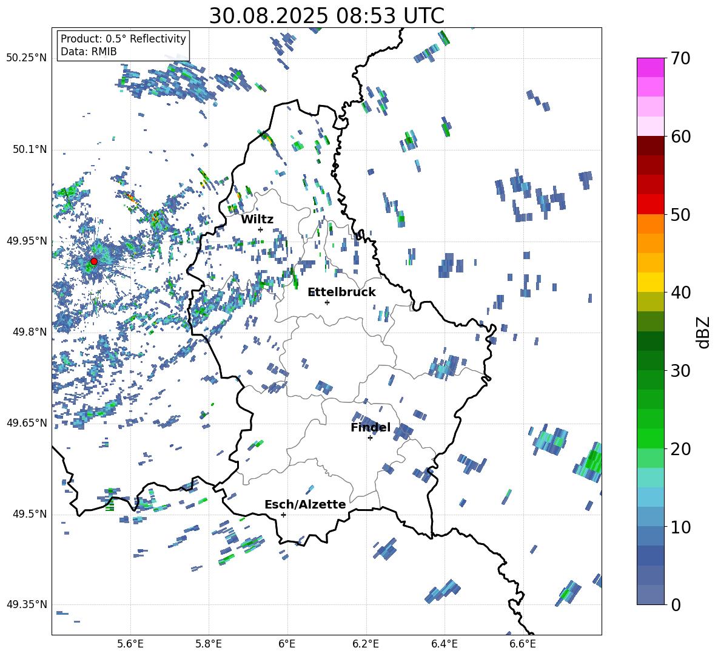Pick the magenta top colorbar segment

coord(650,68)
